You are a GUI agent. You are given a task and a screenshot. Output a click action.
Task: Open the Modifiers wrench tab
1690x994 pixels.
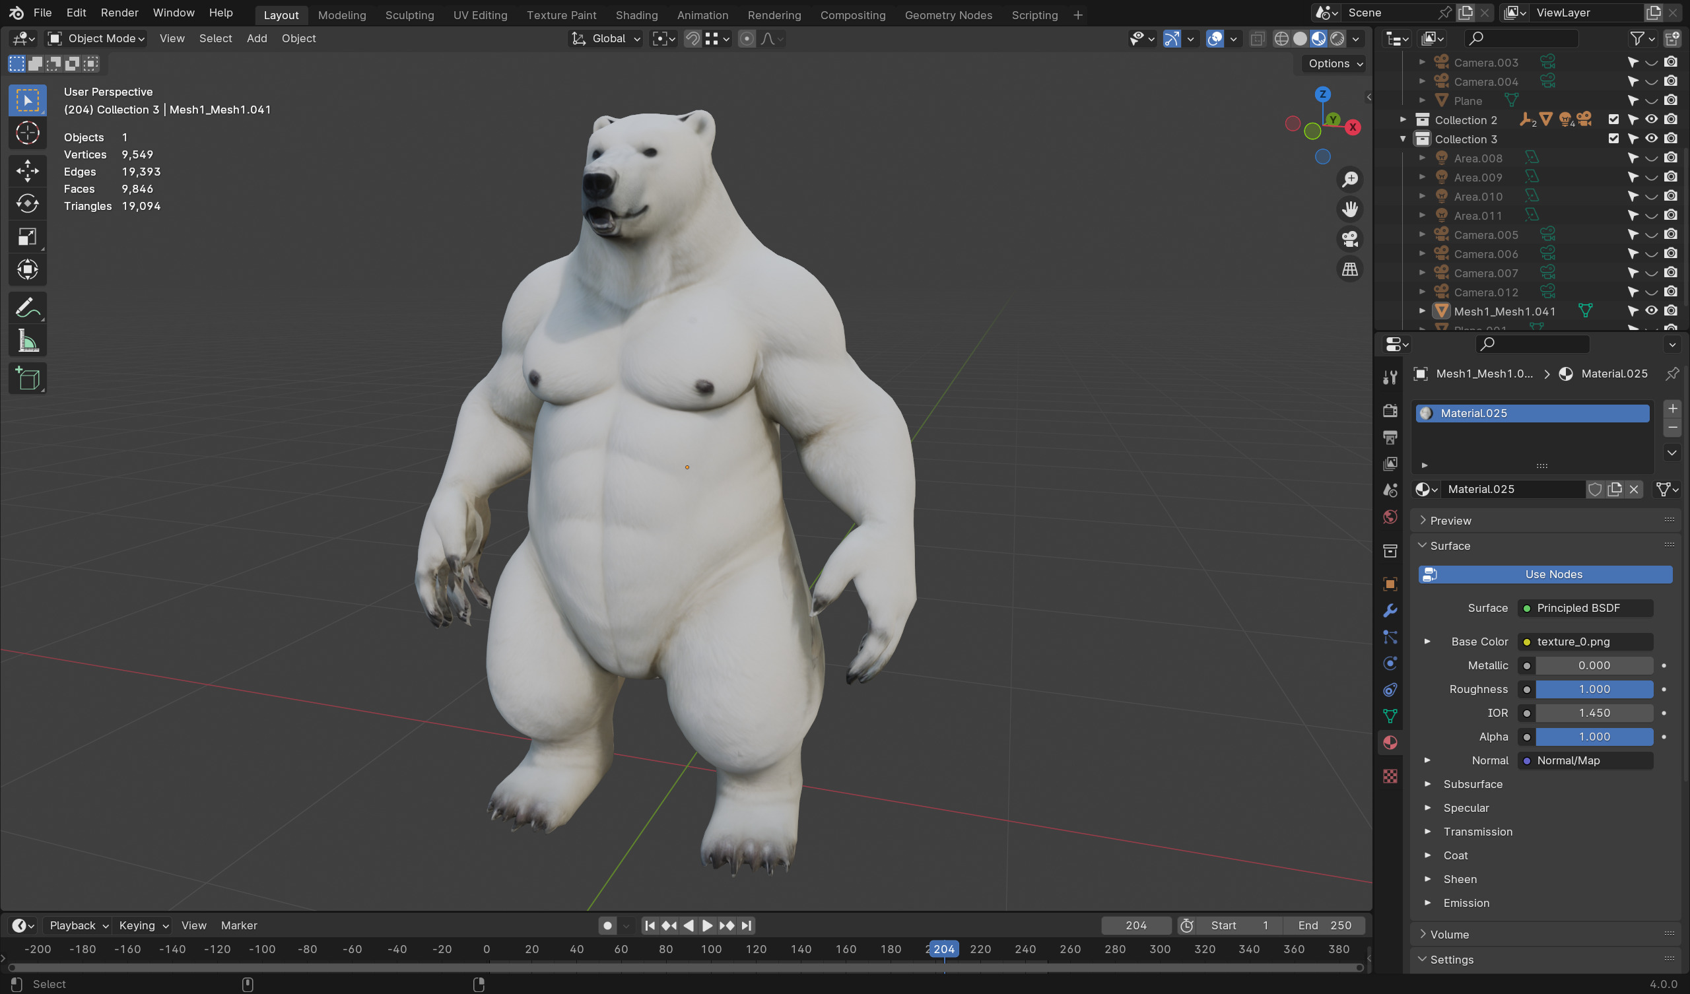[1390, 611]
